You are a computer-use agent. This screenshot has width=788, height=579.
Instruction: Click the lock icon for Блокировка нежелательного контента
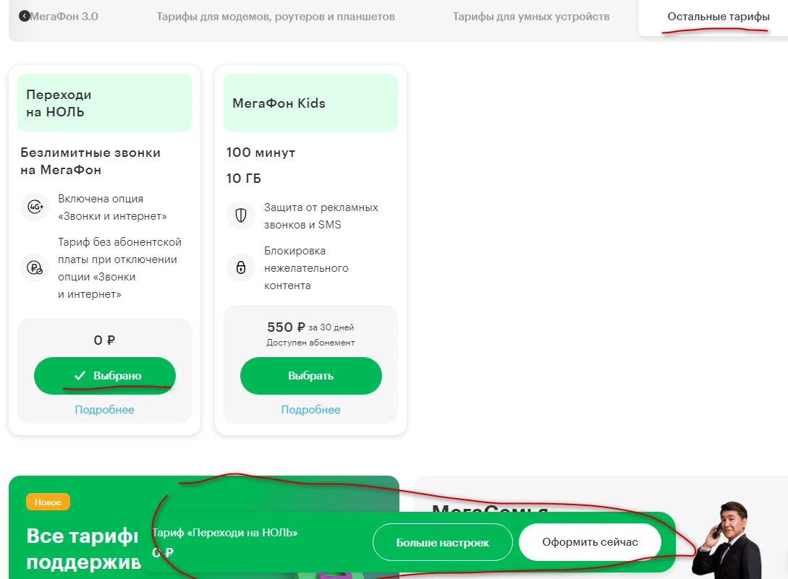tap(241, 267)
